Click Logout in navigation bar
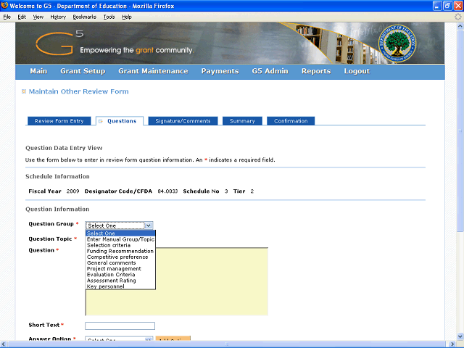The height and width of the screenshot is (348, 464). point(357,71)
